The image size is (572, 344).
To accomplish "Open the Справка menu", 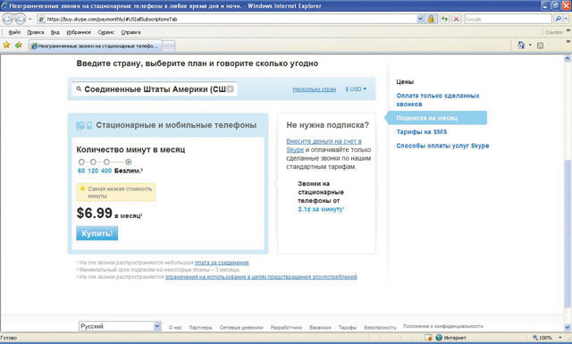I will pyautogui.click(x=130, y=32).
